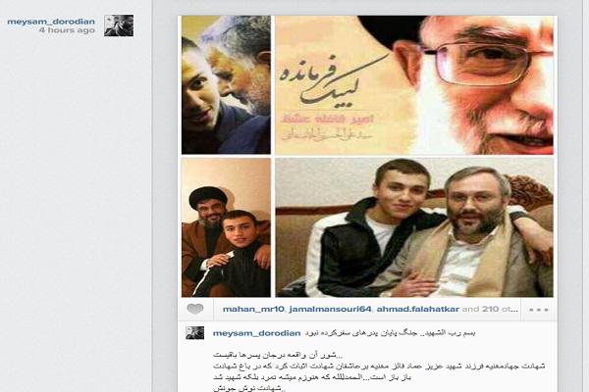The width and height of the screenshot is (589, 392).
Task: Click the collage photo of two men whispering
Action: click(226, 85)
